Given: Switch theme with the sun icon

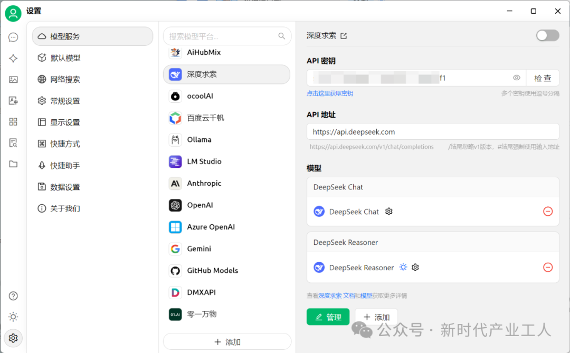Looking at the screenshot, I should tap(13, 317).
